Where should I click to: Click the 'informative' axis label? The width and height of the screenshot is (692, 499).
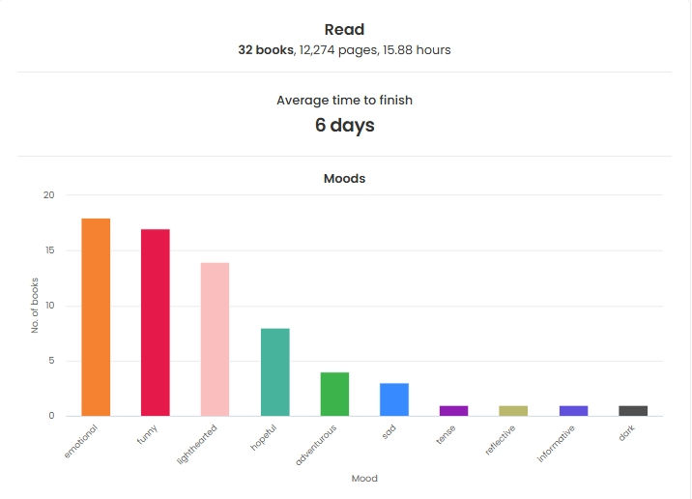tap(556, 444)
